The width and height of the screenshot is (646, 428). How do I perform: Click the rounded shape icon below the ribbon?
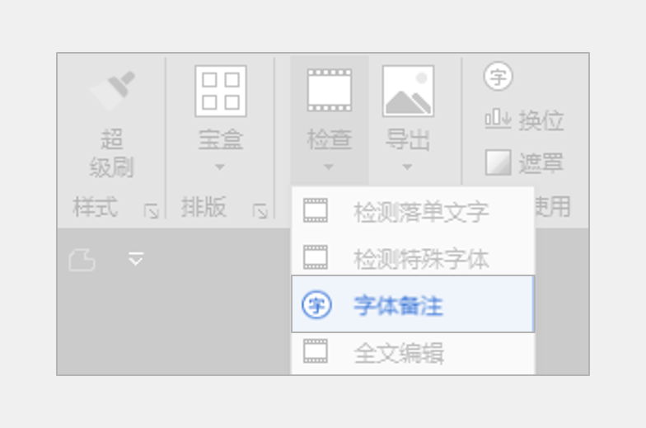(82, 260)
